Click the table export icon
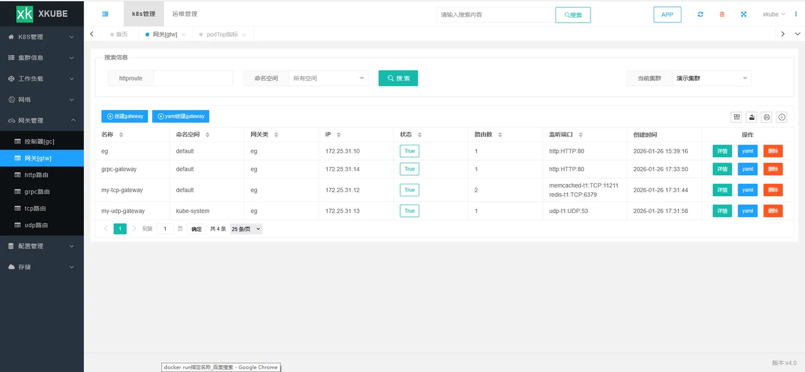 [752, 117]
